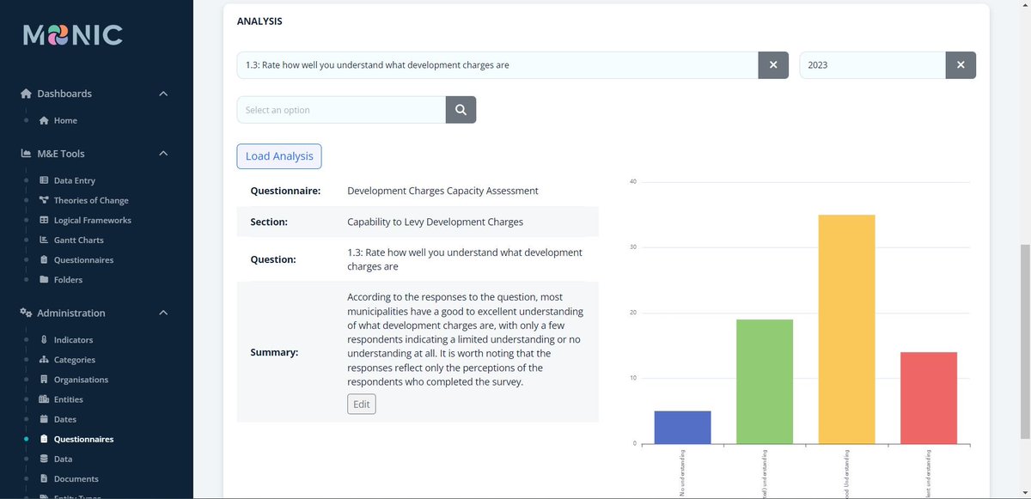Click the Data database icon
This screenshot has width=1031, height=499.
44,459
